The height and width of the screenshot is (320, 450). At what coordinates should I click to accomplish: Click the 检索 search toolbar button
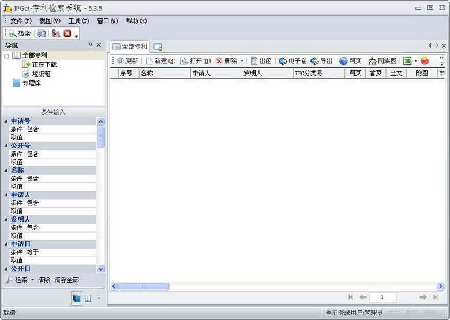20,33
